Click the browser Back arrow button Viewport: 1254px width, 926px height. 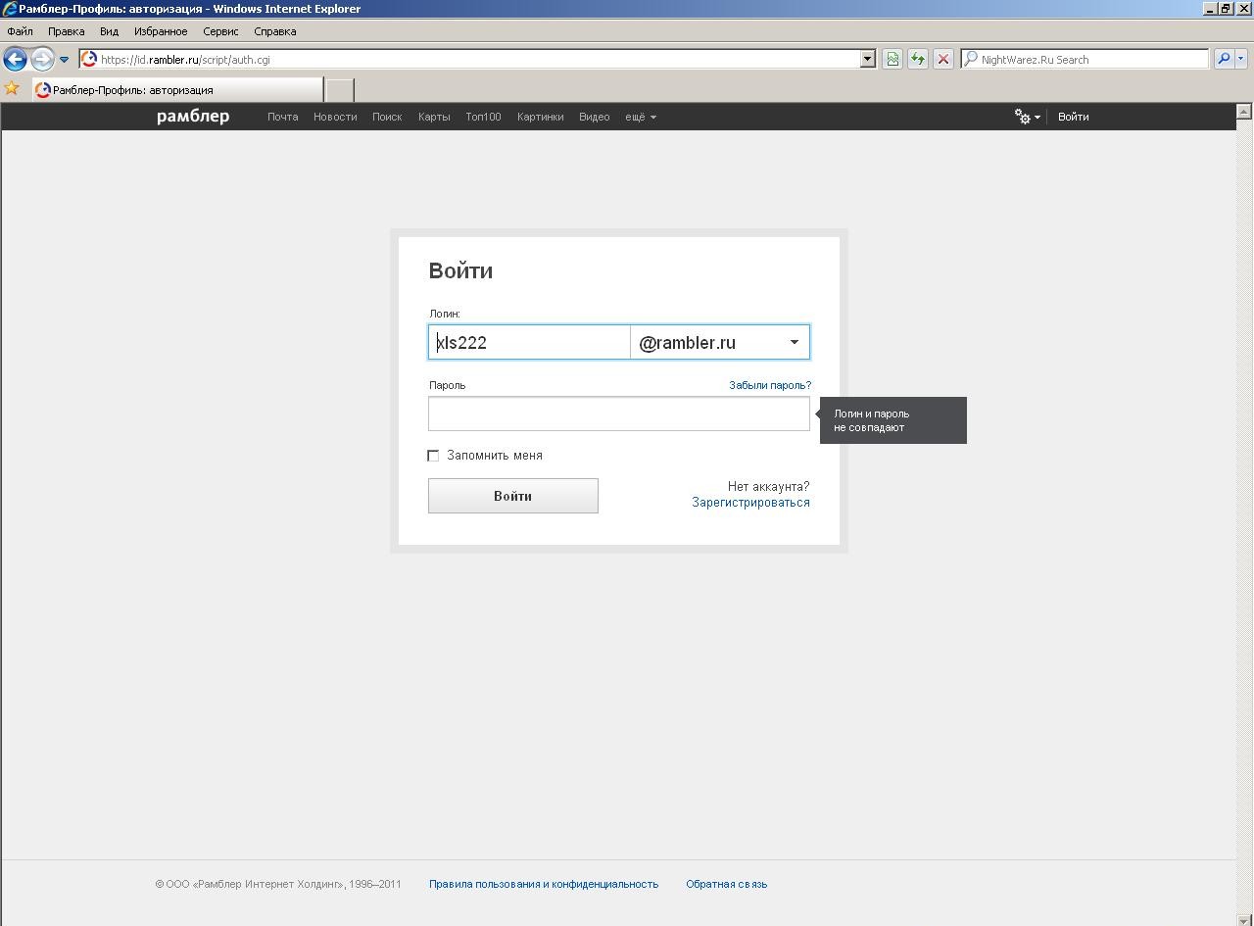coord(15,59)
